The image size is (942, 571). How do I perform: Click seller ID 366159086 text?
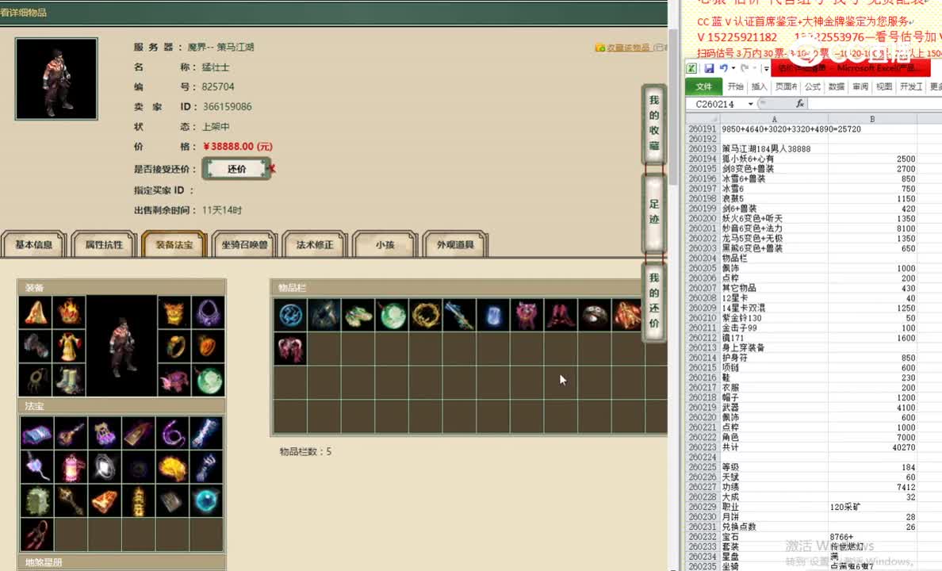click(x=227, y=106)
